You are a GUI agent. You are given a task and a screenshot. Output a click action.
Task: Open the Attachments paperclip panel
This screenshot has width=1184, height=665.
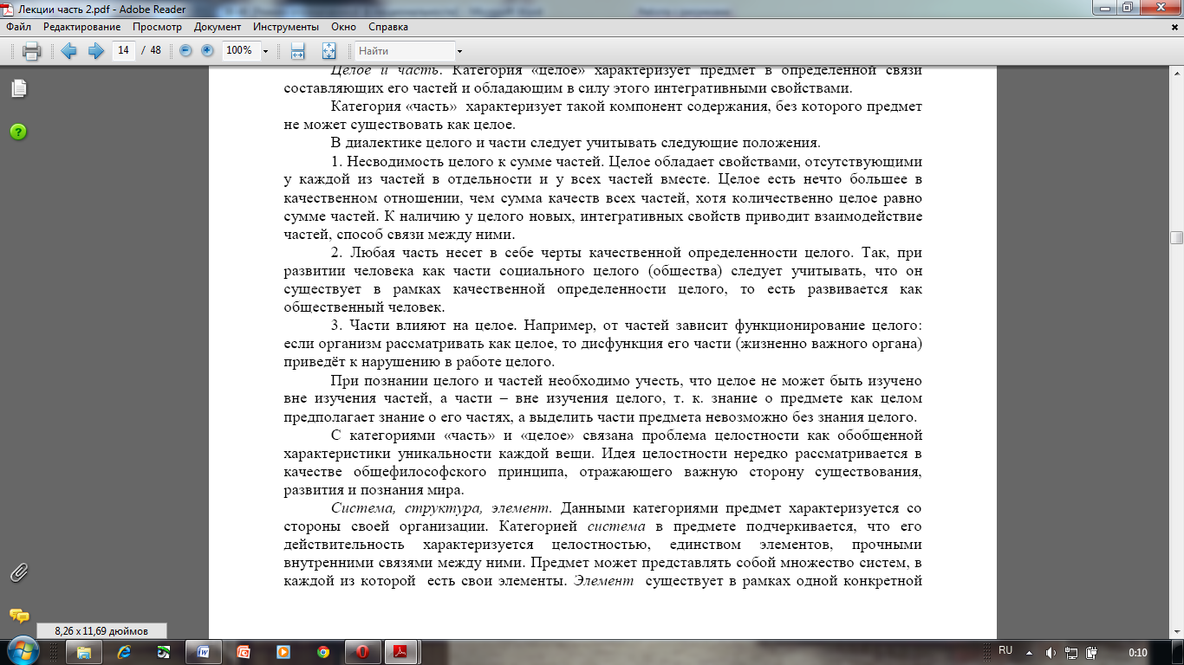(18, 572)
